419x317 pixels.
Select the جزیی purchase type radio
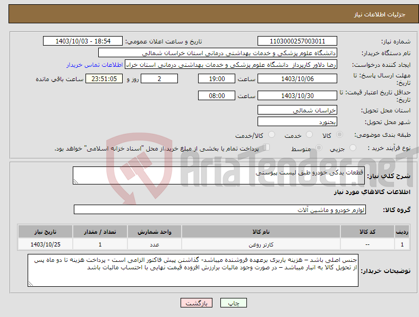(353, 148)
